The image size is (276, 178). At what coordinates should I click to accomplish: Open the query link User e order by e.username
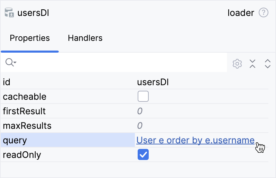[x=195, y=140]
